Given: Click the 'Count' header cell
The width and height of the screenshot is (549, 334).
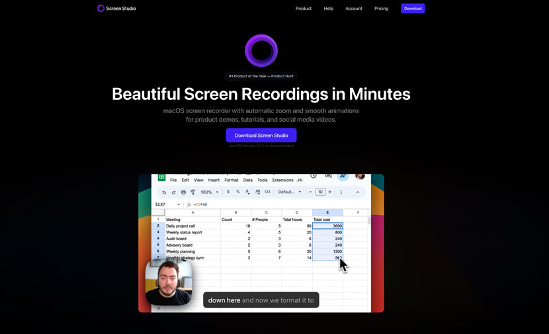Looking at the screenshot, I should pyautogui.click(x=235, y=220).
